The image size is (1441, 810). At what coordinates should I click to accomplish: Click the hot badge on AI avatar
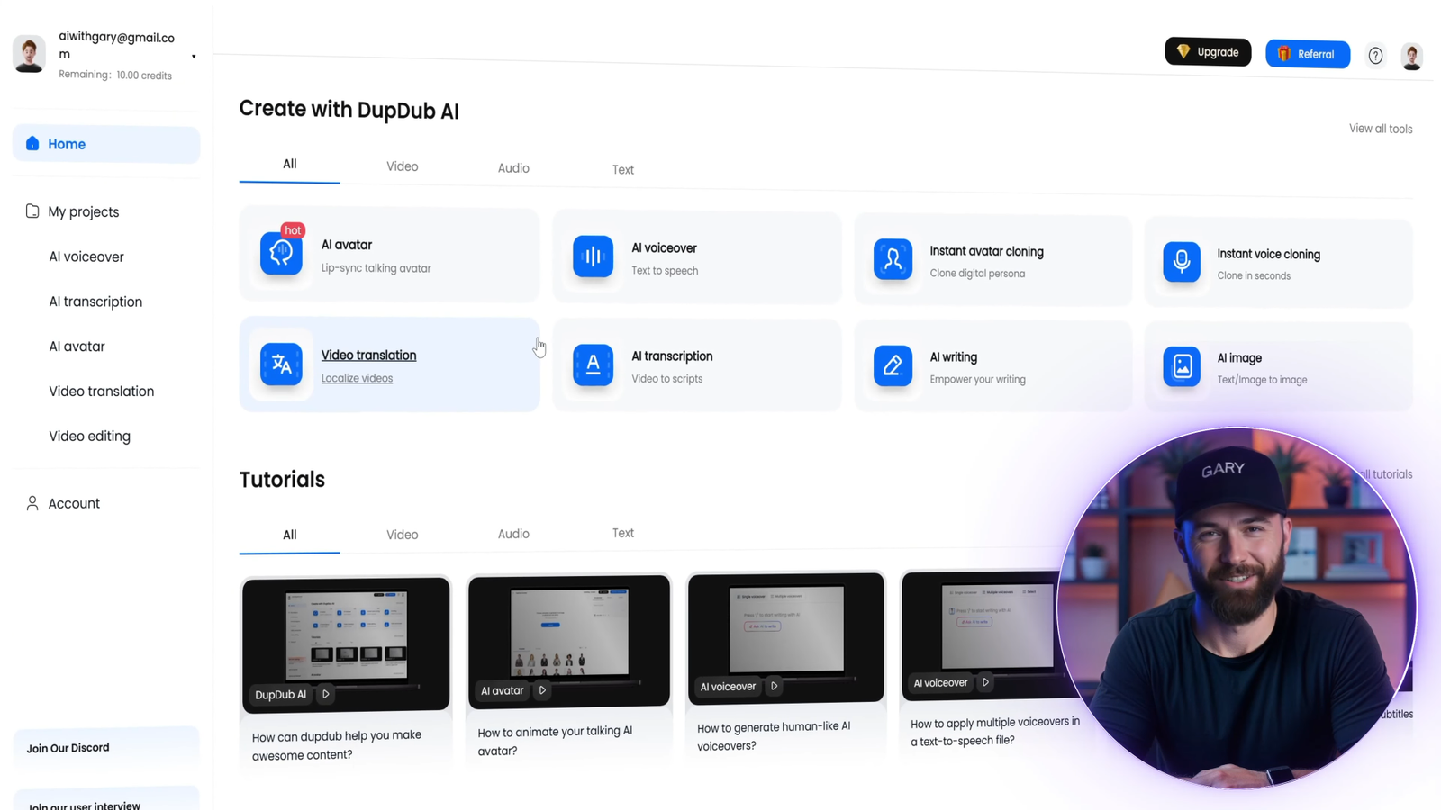click(293, 230)
